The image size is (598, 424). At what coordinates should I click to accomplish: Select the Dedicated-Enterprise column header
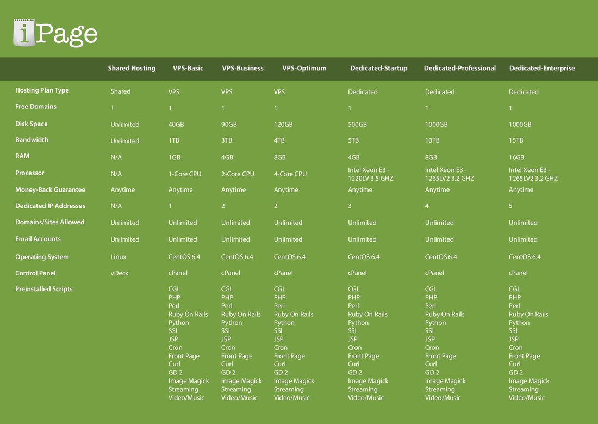(542, 69)
